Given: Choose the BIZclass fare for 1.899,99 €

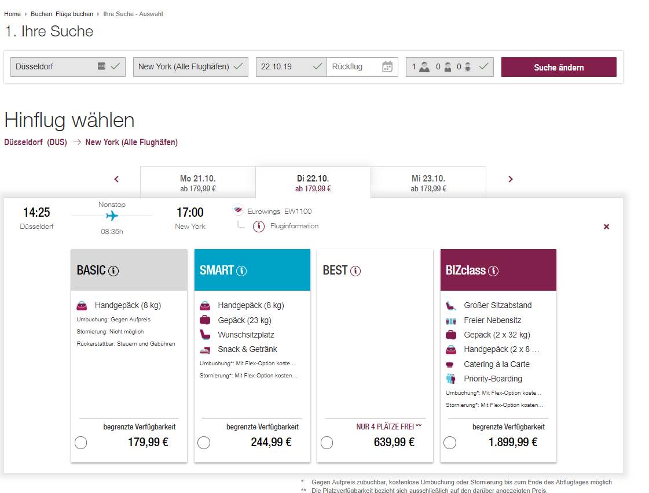Looking at the screenshot, I should click(x=450, y=443).
